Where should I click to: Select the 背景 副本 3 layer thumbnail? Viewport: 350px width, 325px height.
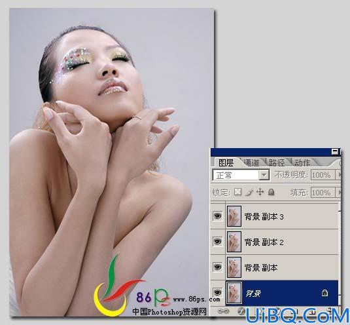point(234,216)
